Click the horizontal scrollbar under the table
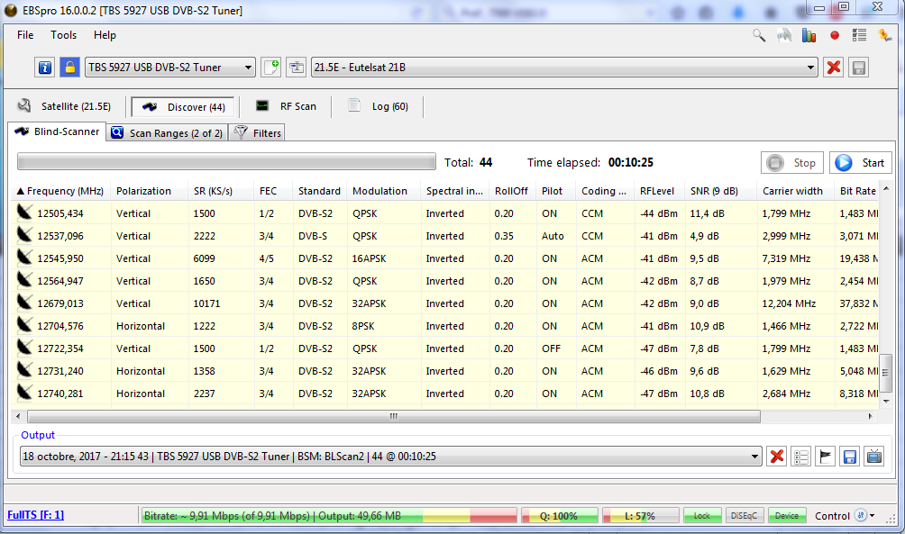This screenshot has height=534, width=905. [392, 417]
